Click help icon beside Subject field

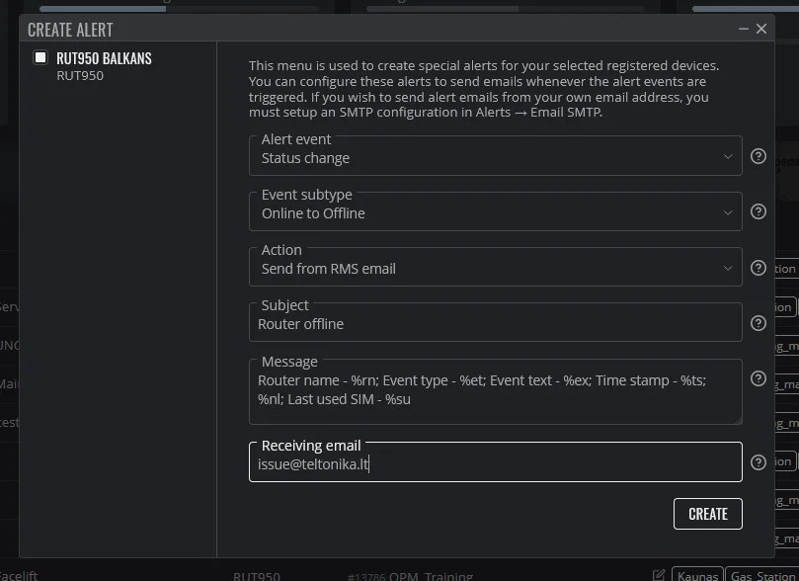[x=759, y=323]
